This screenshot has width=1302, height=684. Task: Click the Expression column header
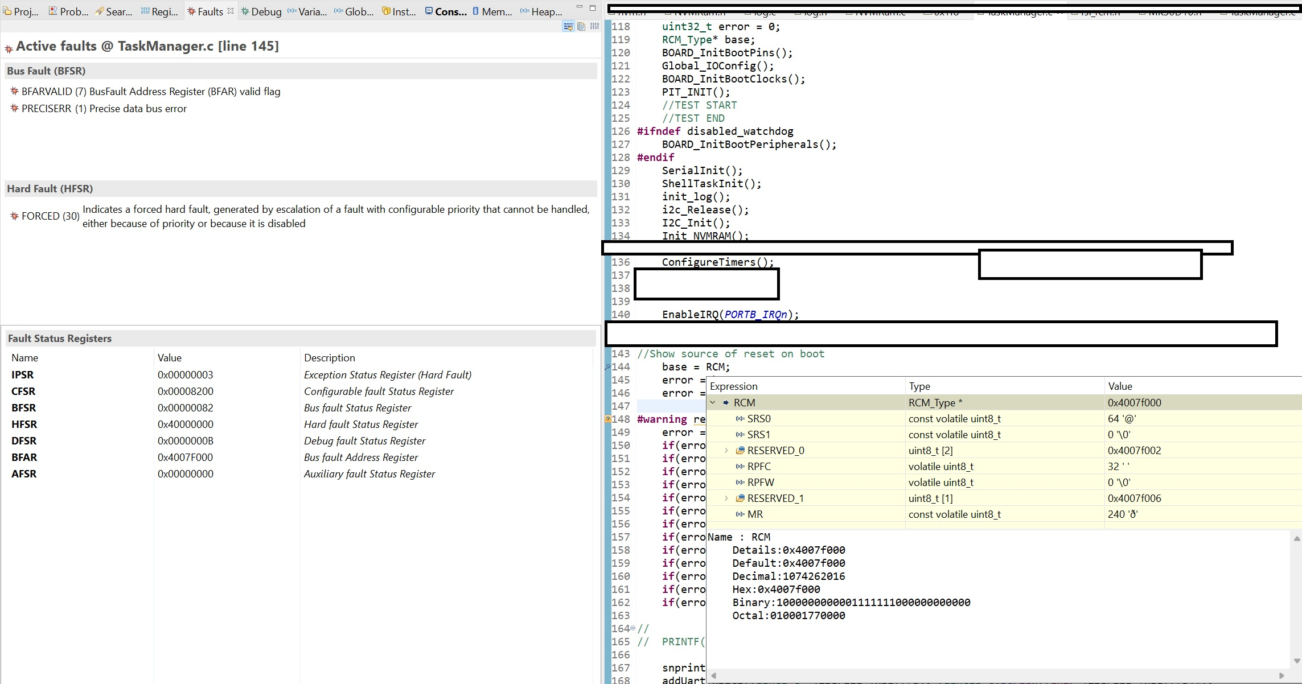click(734, 386)
